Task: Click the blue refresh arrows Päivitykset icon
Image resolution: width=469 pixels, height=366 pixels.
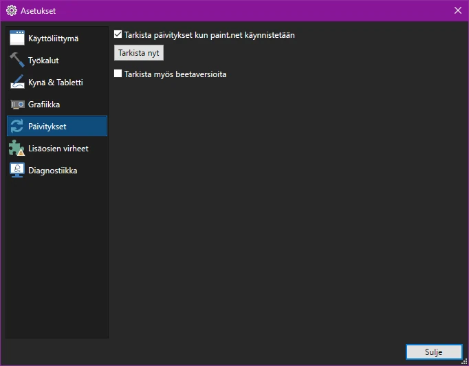Action: pyautogui.click(x=17, y=127)
